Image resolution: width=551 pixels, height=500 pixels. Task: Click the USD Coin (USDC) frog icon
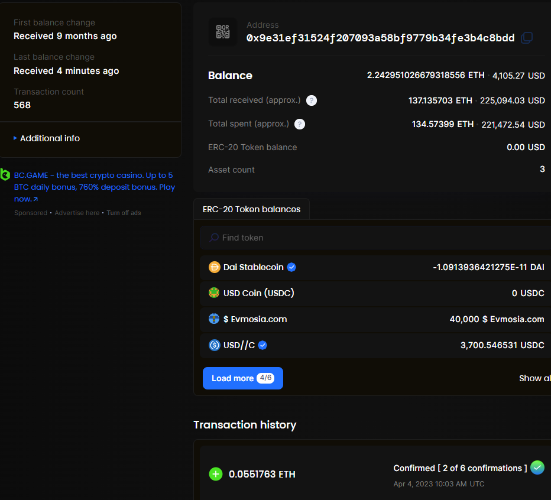point(215,293)
